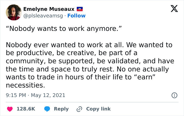Click the quoted line "Nobody wants to work anymore."
The height and width of the screenshot is (116, 184).
[66, 28]
